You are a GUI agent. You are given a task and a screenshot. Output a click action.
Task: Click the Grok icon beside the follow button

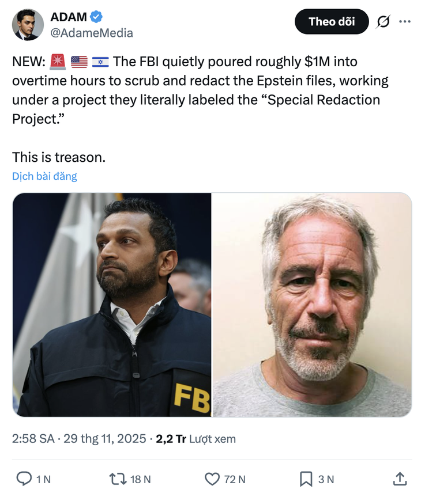pos(383,22)
